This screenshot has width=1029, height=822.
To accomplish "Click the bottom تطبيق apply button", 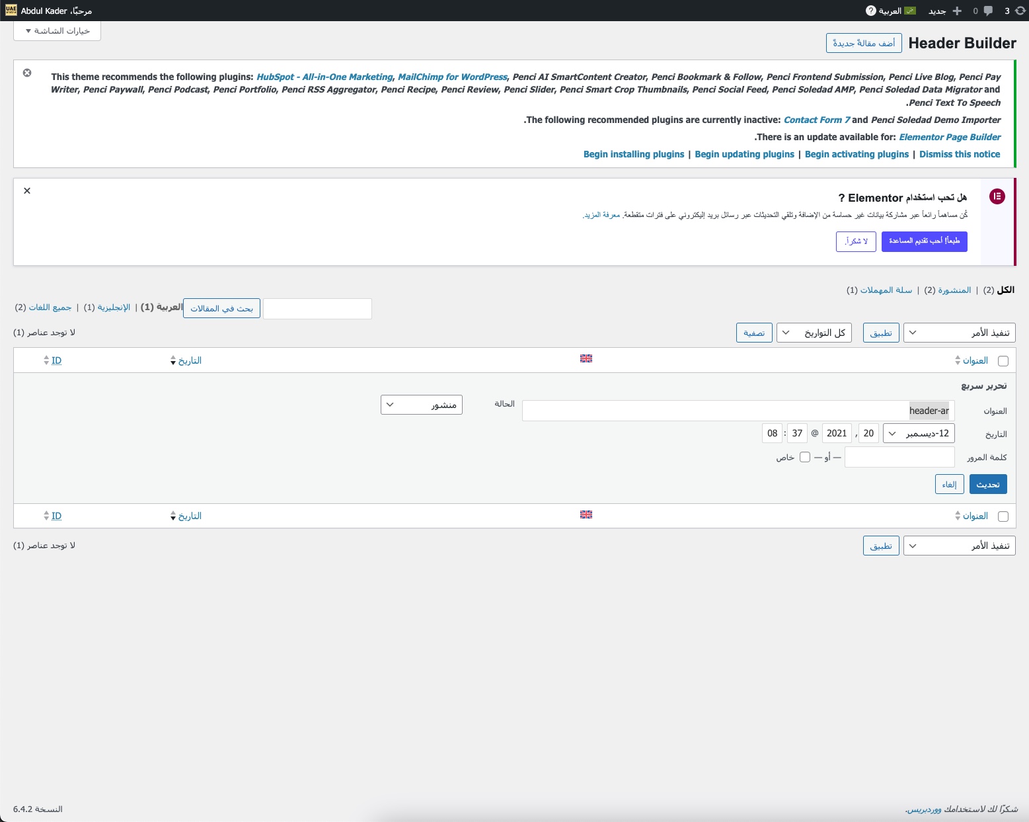I will click(881, 546).
